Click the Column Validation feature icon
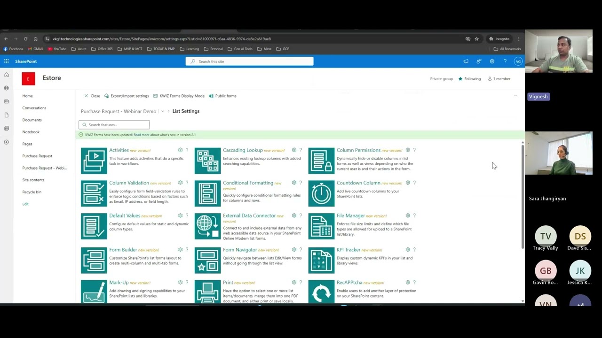602x338 pixels. click(94, 193)
